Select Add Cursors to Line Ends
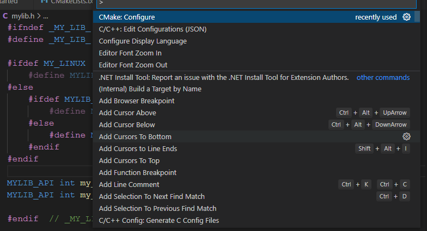Screen dimensions: 427x231 point(256,149)
